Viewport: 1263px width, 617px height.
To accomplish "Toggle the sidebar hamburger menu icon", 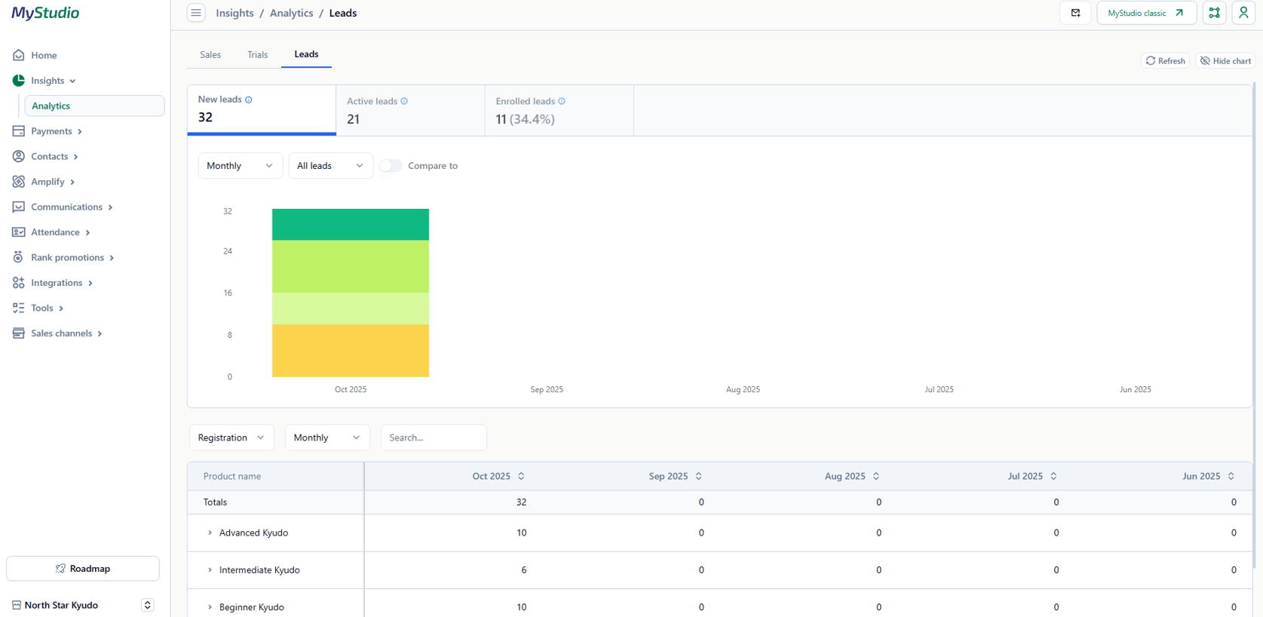I will click(196, 13).
